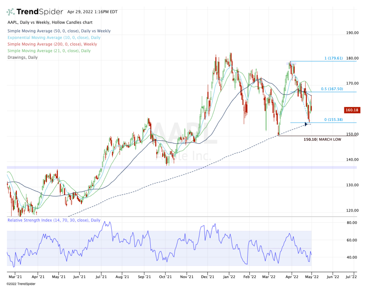Click the Jun '22 date axis label
367x287 pixels.
[x=333, y=277]
